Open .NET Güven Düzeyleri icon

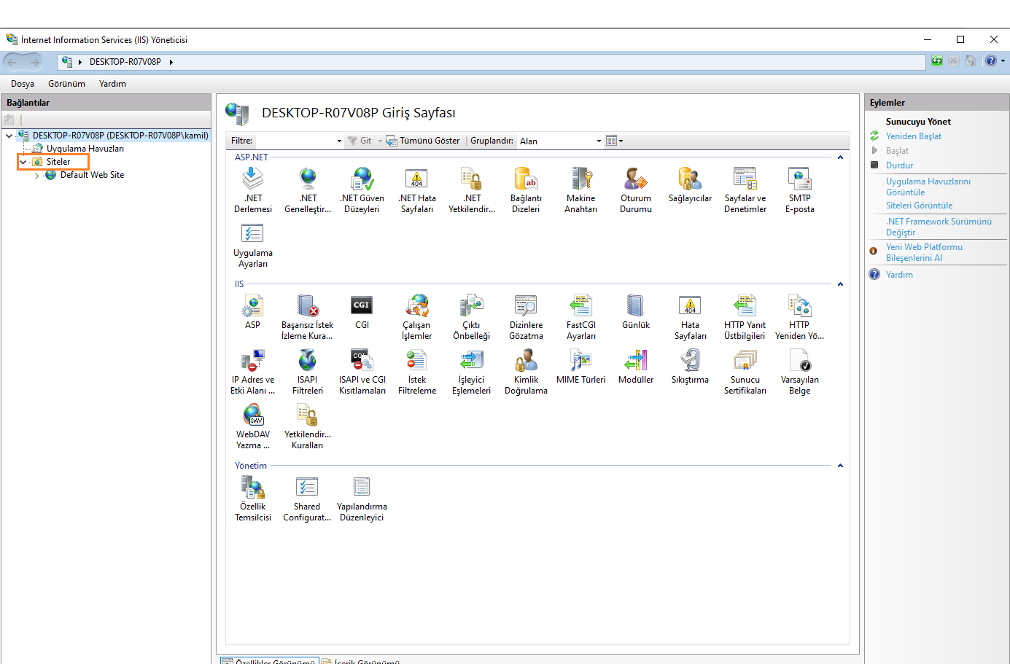(x=362, y=179)
